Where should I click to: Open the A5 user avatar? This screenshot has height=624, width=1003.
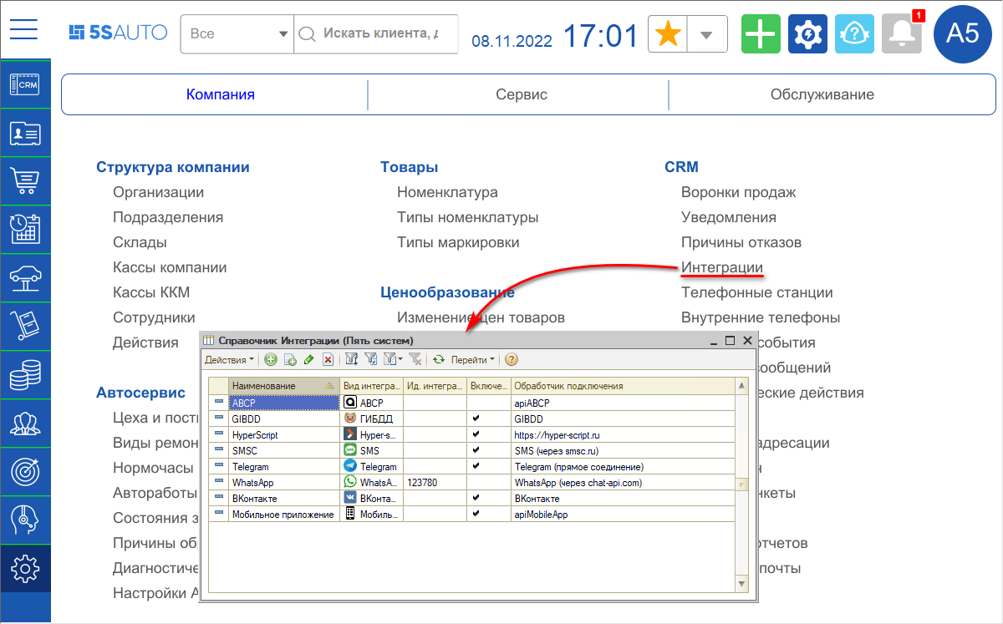click(962, 33)
